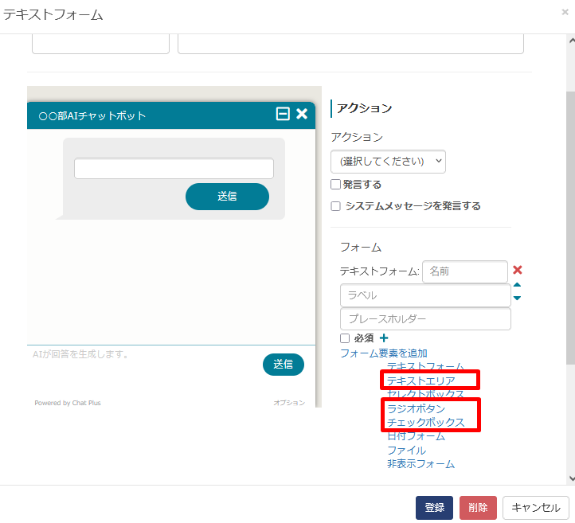Minimize the chatbot preview window
This screenshot has height=523, width=575.
click(283, 114)
